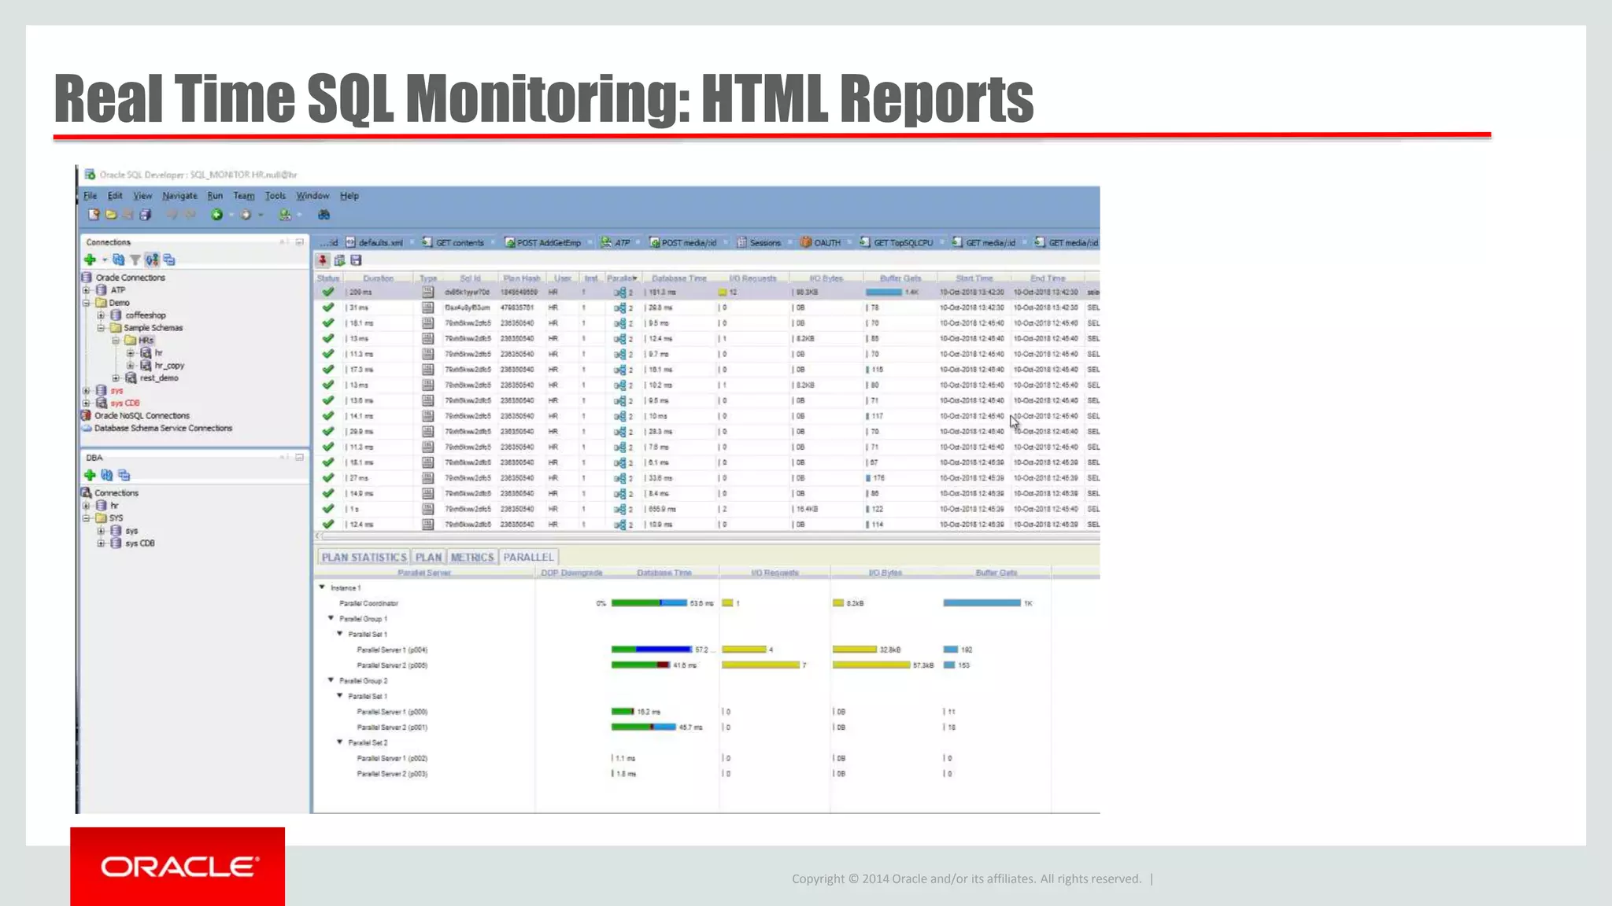Screen dimensions: 1612x906
Task: Click the Collapse All icon in DBA panel toolbar
Action: click(124, 475)
